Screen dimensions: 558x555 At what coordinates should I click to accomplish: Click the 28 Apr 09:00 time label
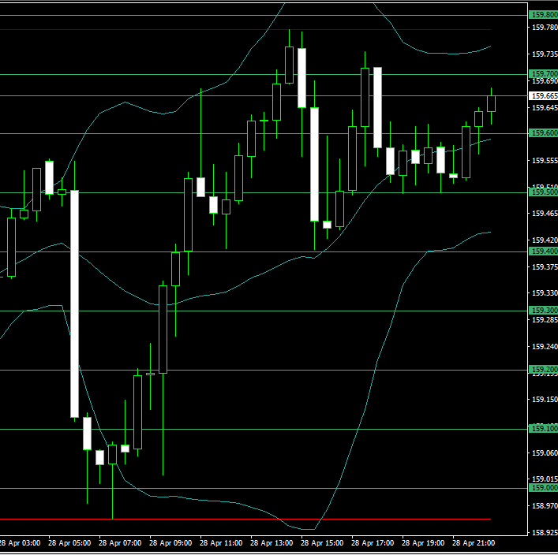click(x=170, y=543)
